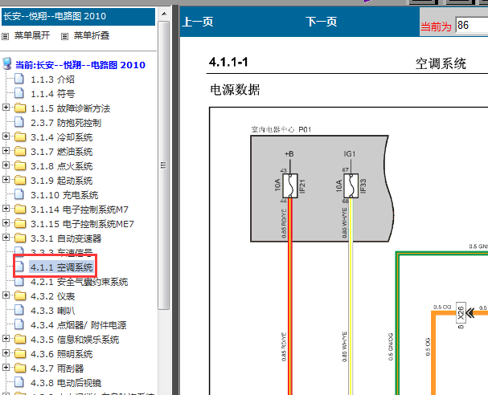Click folder icon of 4.3.7 雨刮器
The height and width of the screenshot is (395, 488).
pyautogui.click(x=20, y=369)
